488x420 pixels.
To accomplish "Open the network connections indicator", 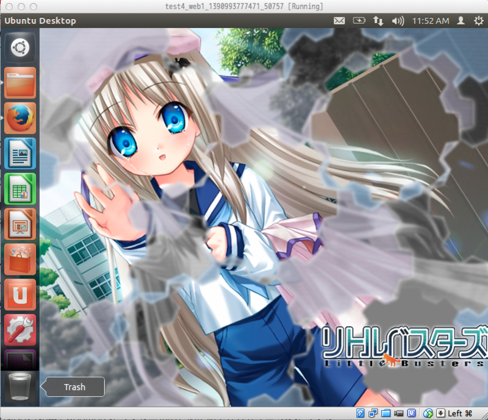I will [x=378, y=21].
